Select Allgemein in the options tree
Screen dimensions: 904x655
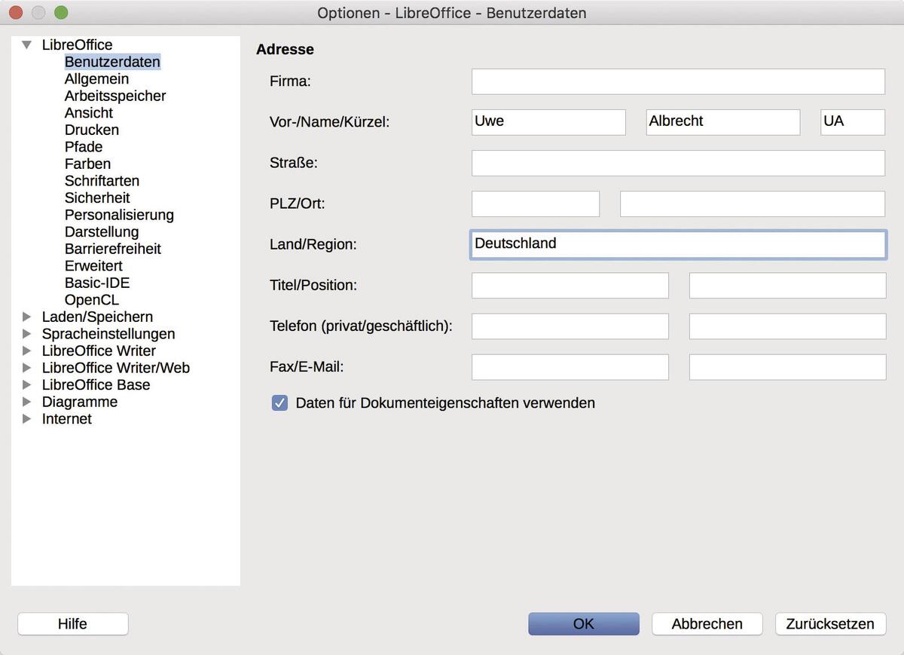coord(96,79)
